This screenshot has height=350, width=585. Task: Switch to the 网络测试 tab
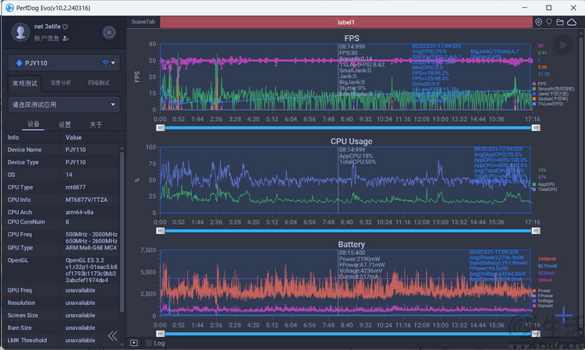98,83
